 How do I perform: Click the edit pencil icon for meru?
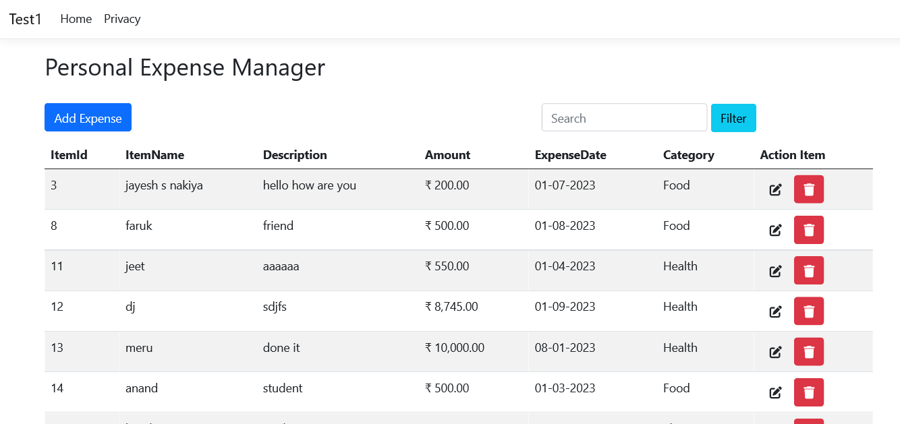click(775, 351)
